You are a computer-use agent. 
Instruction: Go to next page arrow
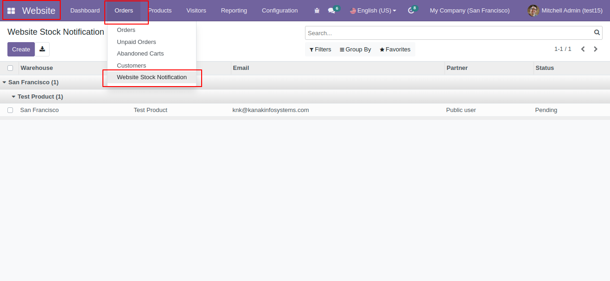596,49
